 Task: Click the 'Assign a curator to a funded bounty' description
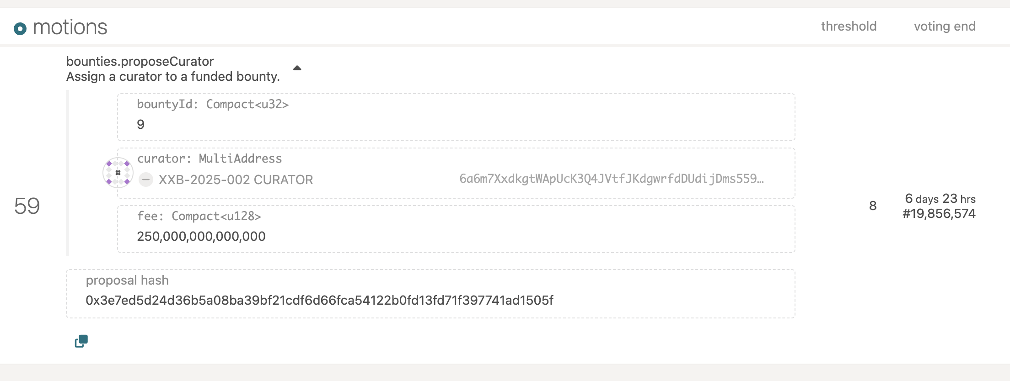pyautogui.click(x=173, y=77)
